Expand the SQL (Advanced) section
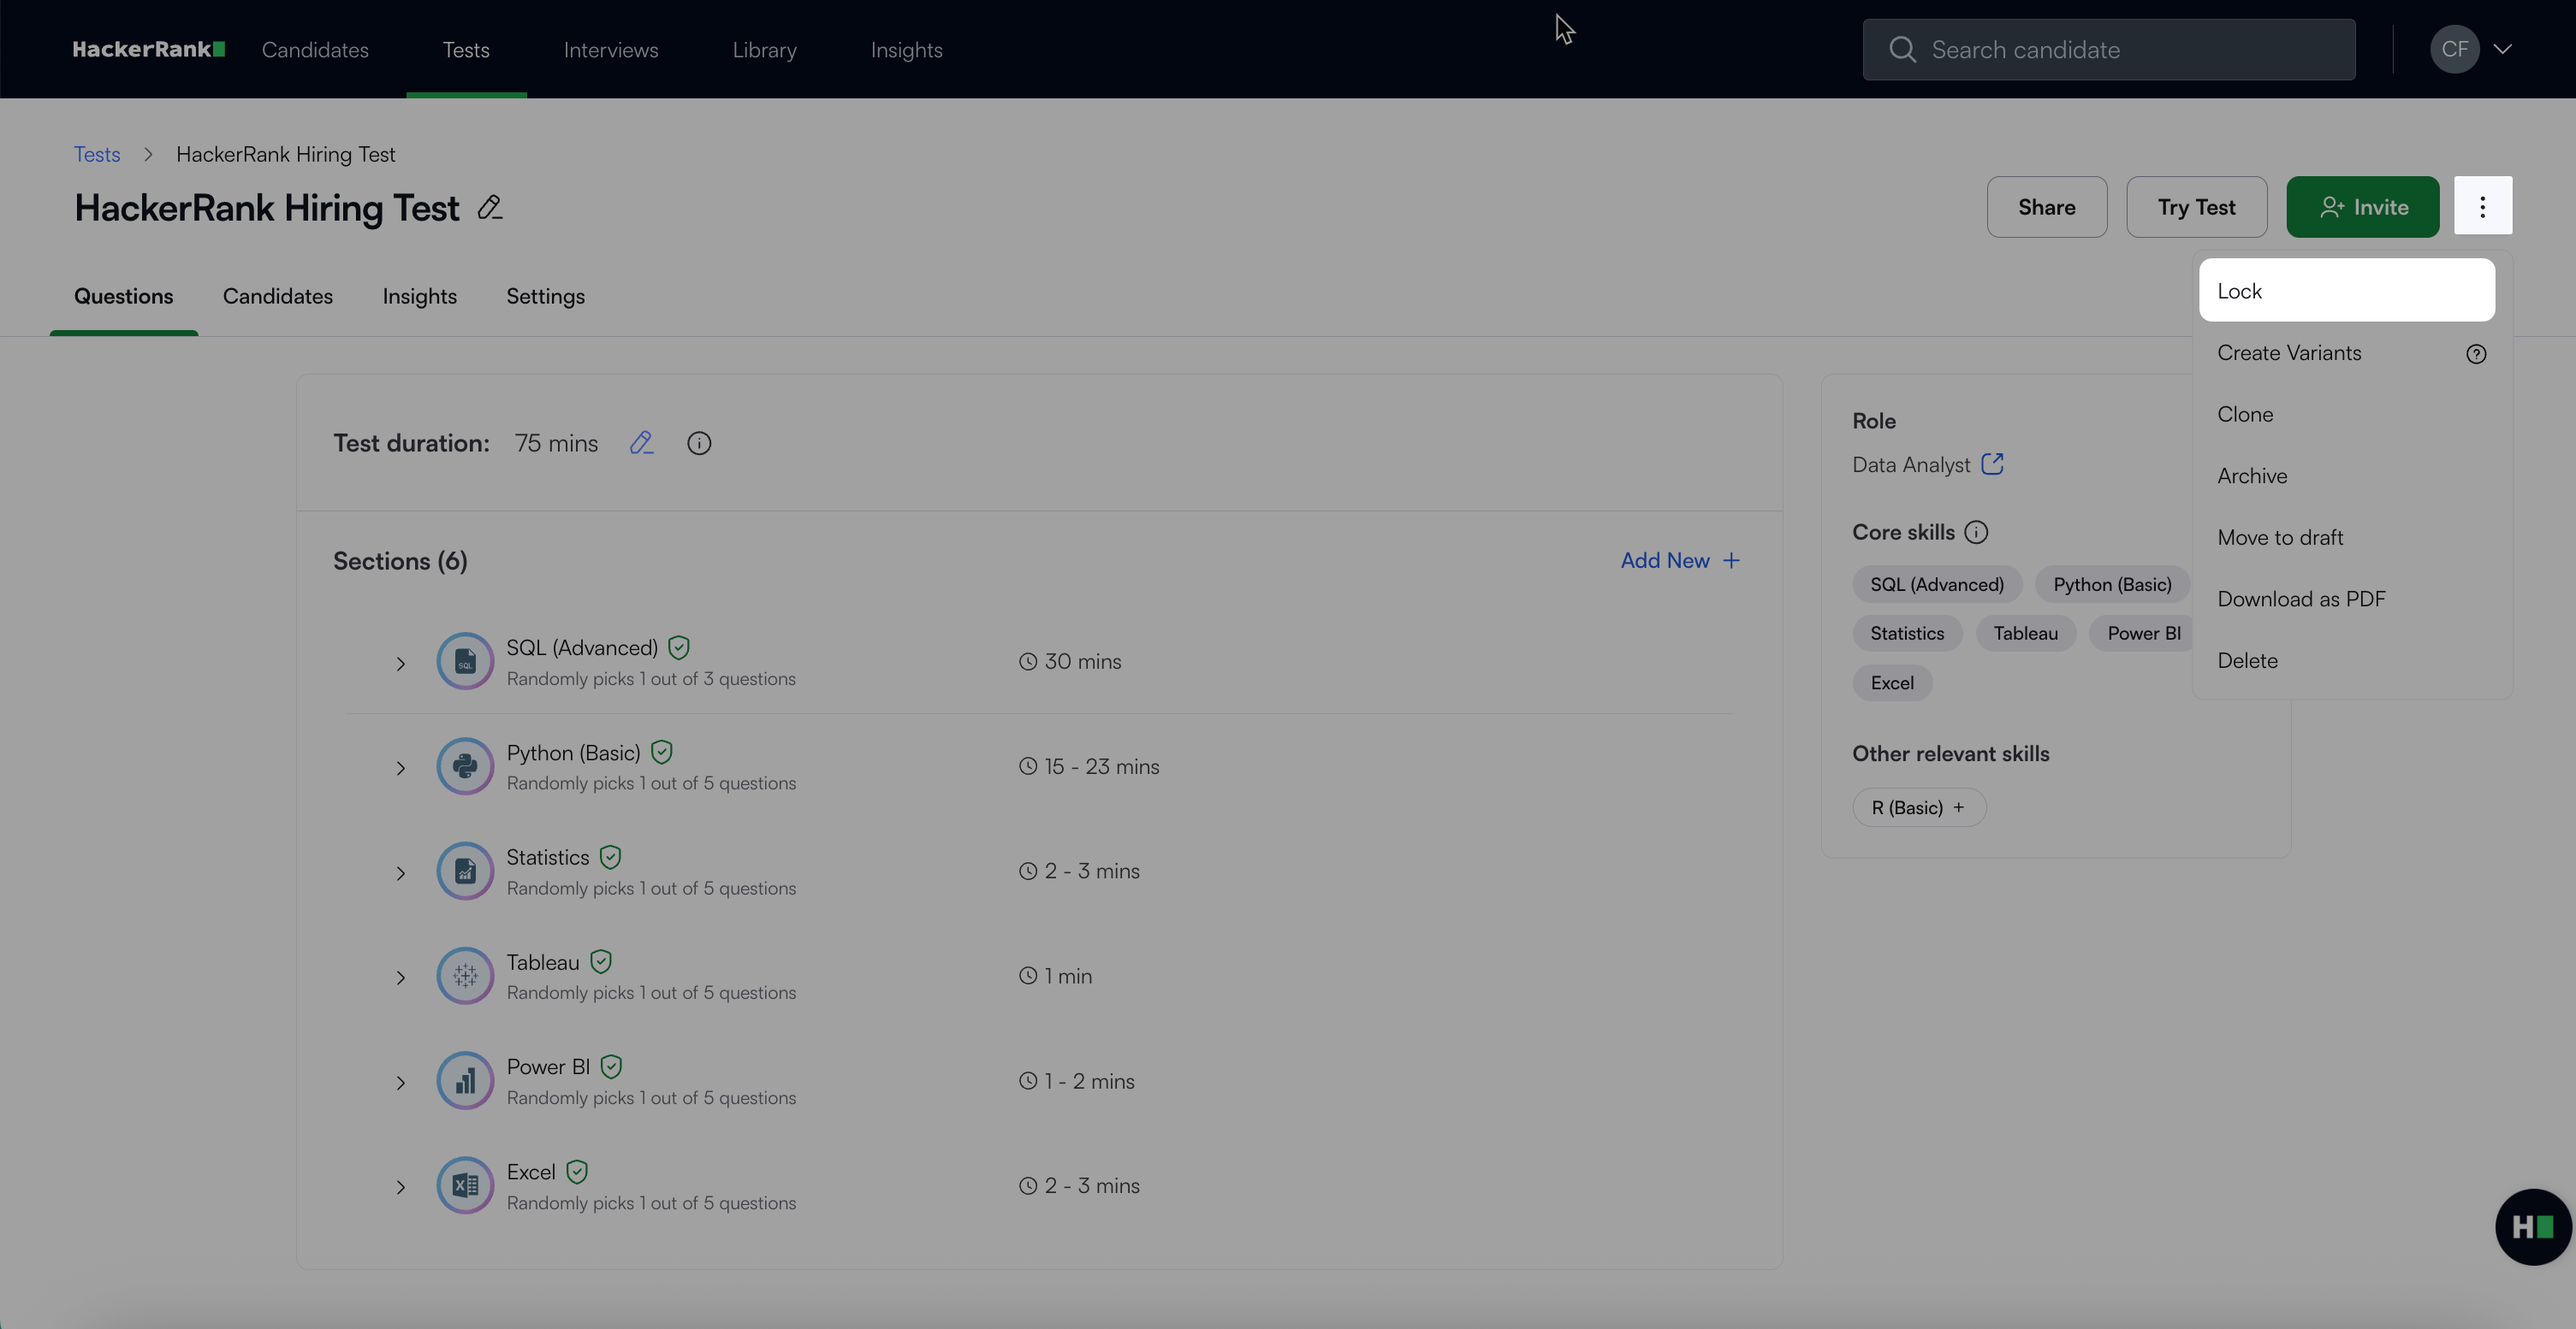 click(400, 664)
